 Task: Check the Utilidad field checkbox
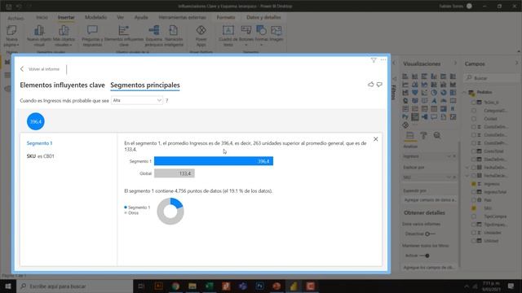pyautogui.click(x=473, y=241)
